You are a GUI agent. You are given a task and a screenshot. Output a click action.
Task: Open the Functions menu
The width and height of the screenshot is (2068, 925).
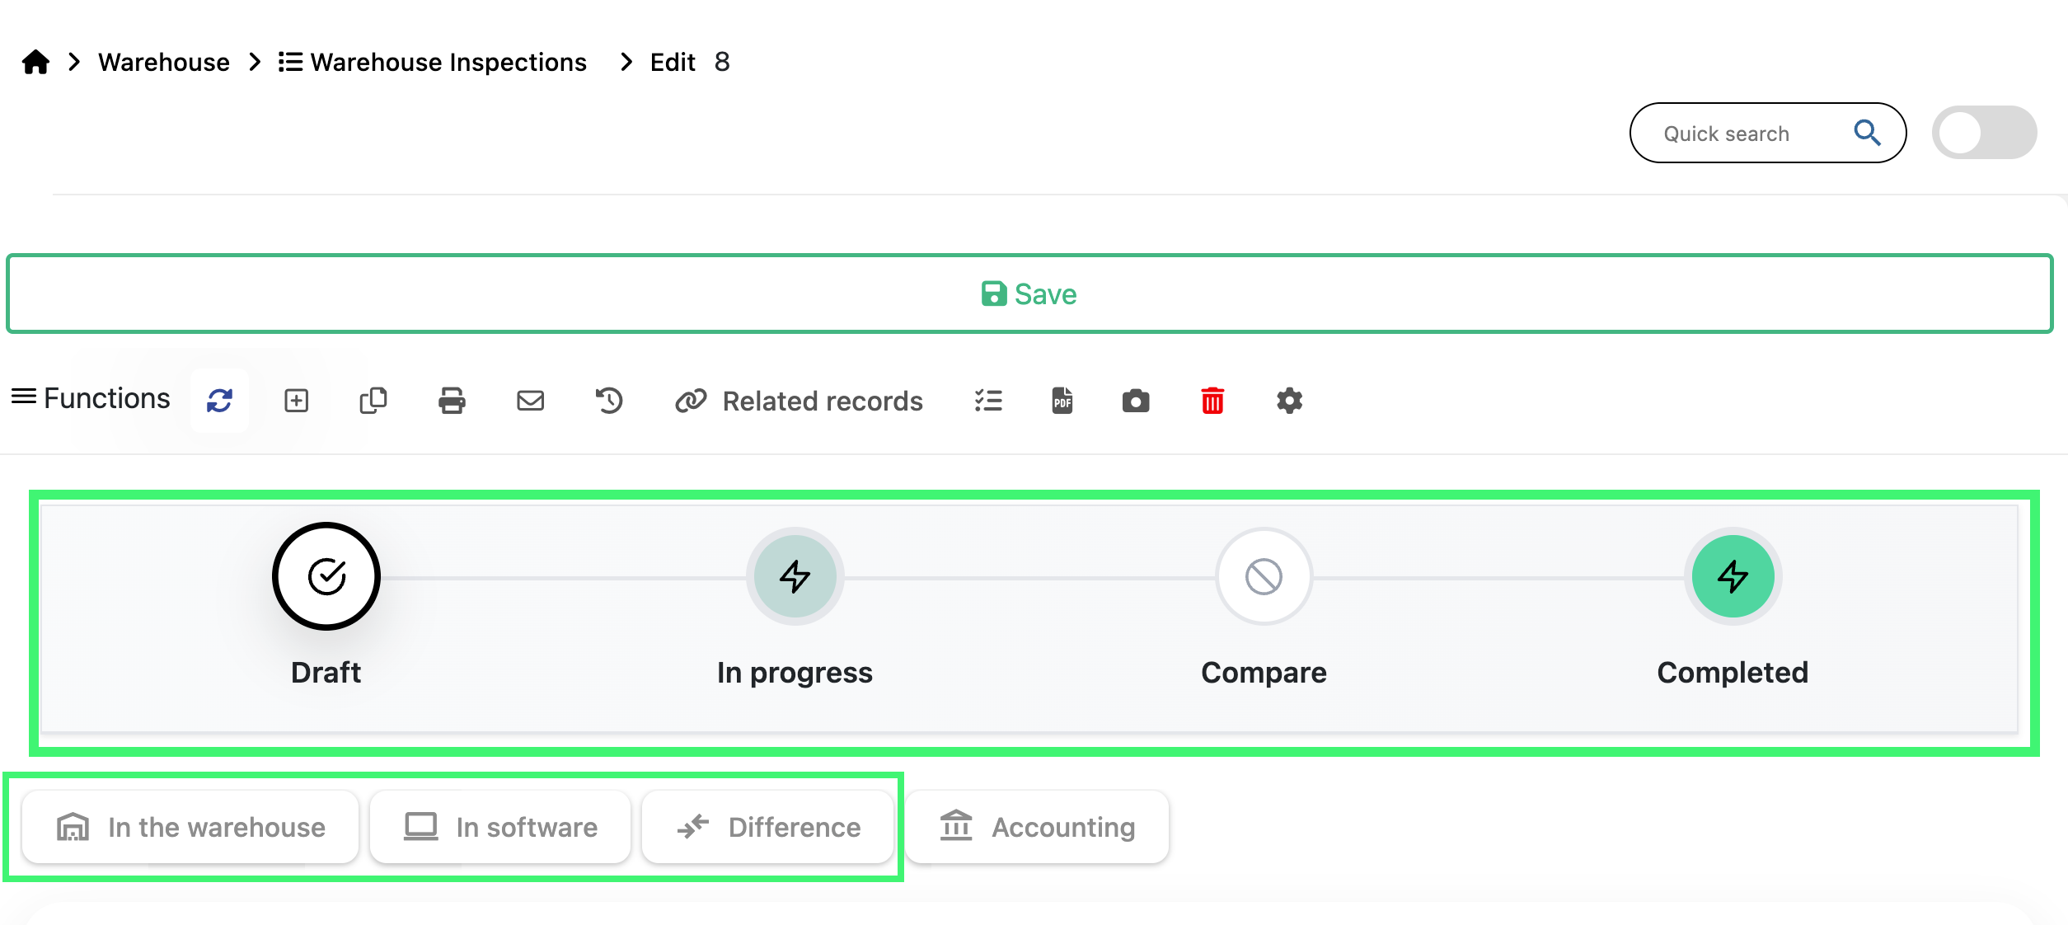point(91,398)
